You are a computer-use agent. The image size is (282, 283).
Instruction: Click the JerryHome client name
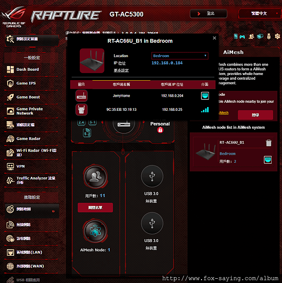(x=121, y=96)
